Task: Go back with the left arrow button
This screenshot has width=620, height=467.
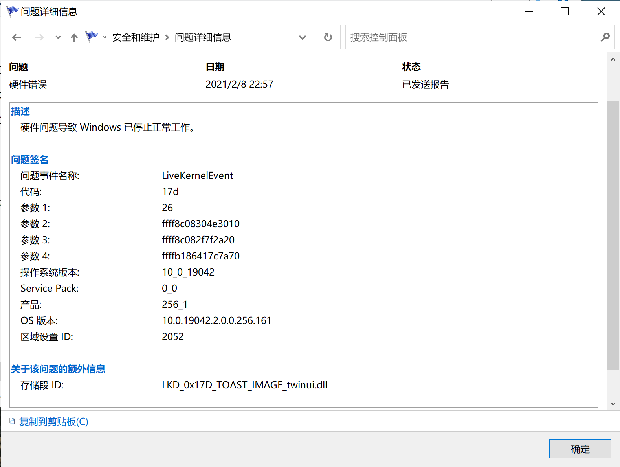Action: pyautogui.click(x=17, y=37)
